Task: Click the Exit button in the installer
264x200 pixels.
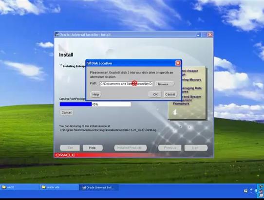Action: tap(70, 148)
